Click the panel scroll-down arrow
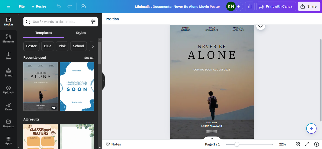 click(100, 147)
